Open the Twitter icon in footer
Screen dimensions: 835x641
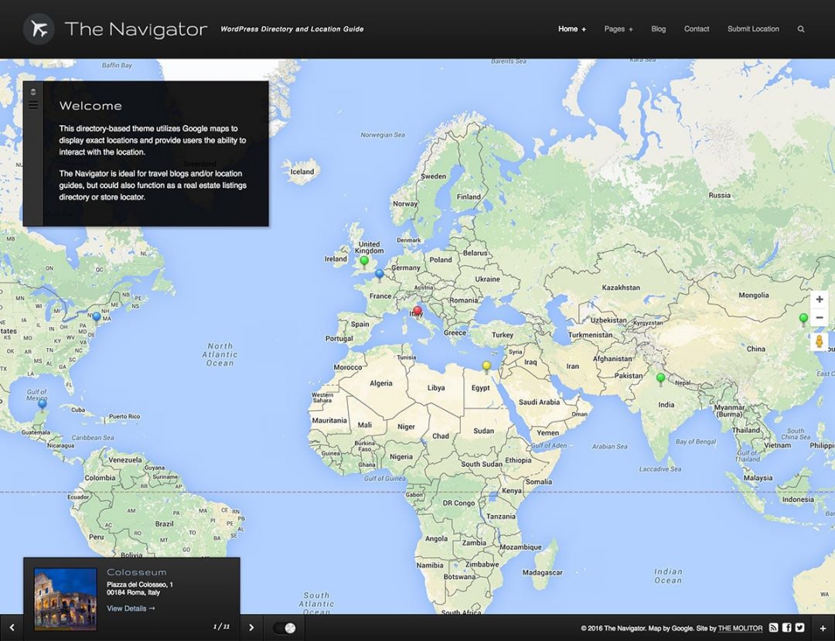coord(800,628)
